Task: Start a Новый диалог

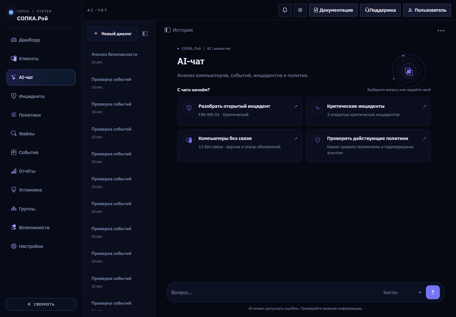Action: [x=113, y=34]
